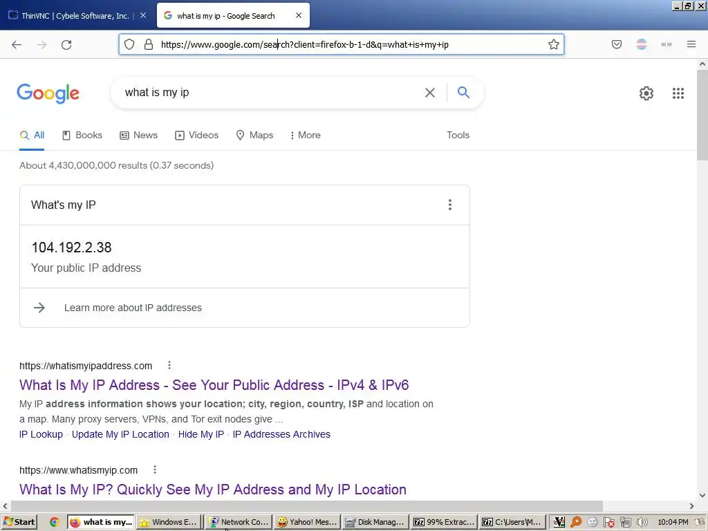Go to Google home via logo
Screen dimensions: 708x531
(x=48, y=93)
